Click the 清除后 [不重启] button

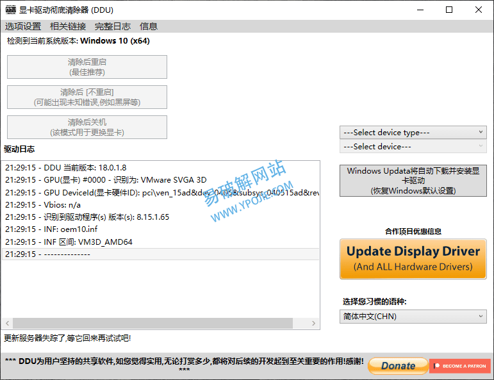87,97
